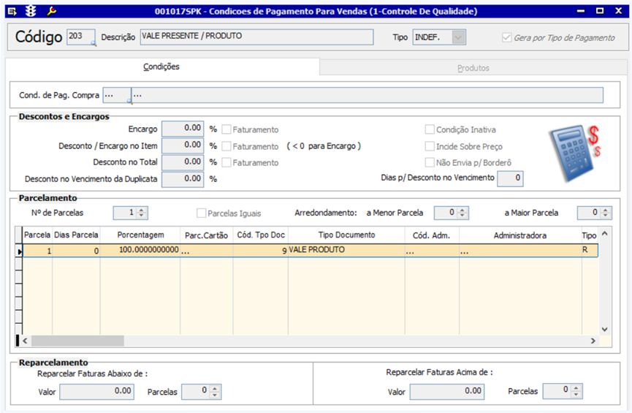Click the Porcentagem column header
The image size is (632, 413).
[x=140, y=235]
